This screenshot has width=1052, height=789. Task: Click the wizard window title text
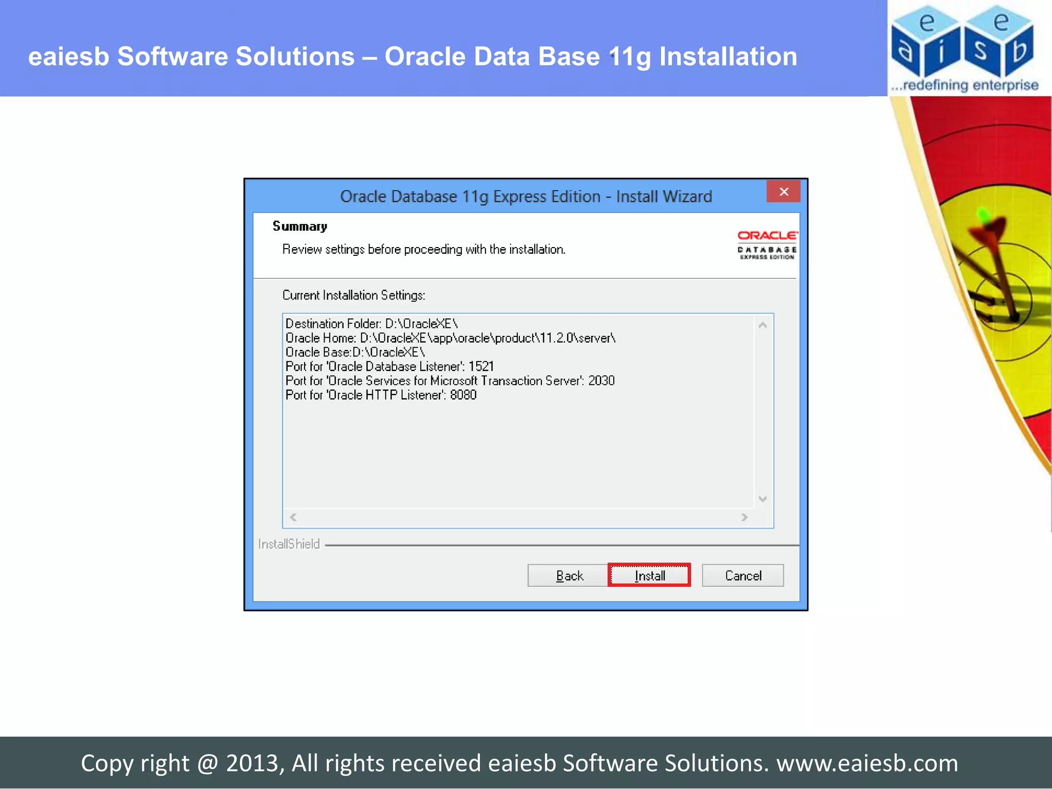[x=526, y=197]
